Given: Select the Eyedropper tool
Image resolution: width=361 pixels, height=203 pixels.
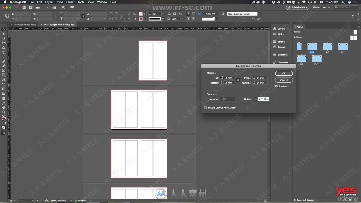Looking at the screenshot, I should pyautogui.click(x=4, y=103).
